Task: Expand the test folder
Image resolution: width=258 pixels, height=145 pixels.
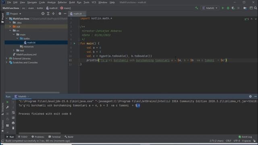Action: (14, 50)
